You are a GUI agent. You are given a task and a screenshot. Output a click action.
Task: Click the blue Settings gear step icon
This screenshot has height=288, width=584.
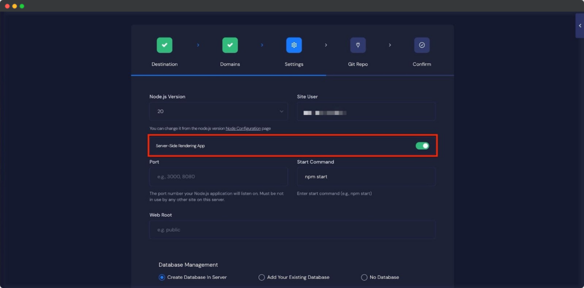[294, 45]
